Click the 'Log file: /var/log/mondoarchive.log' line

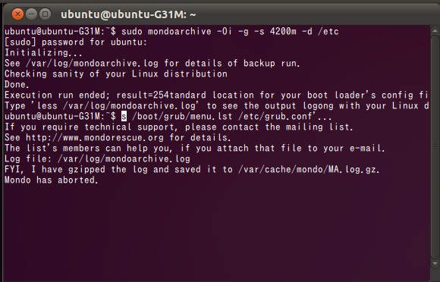(x=97, y=159)
